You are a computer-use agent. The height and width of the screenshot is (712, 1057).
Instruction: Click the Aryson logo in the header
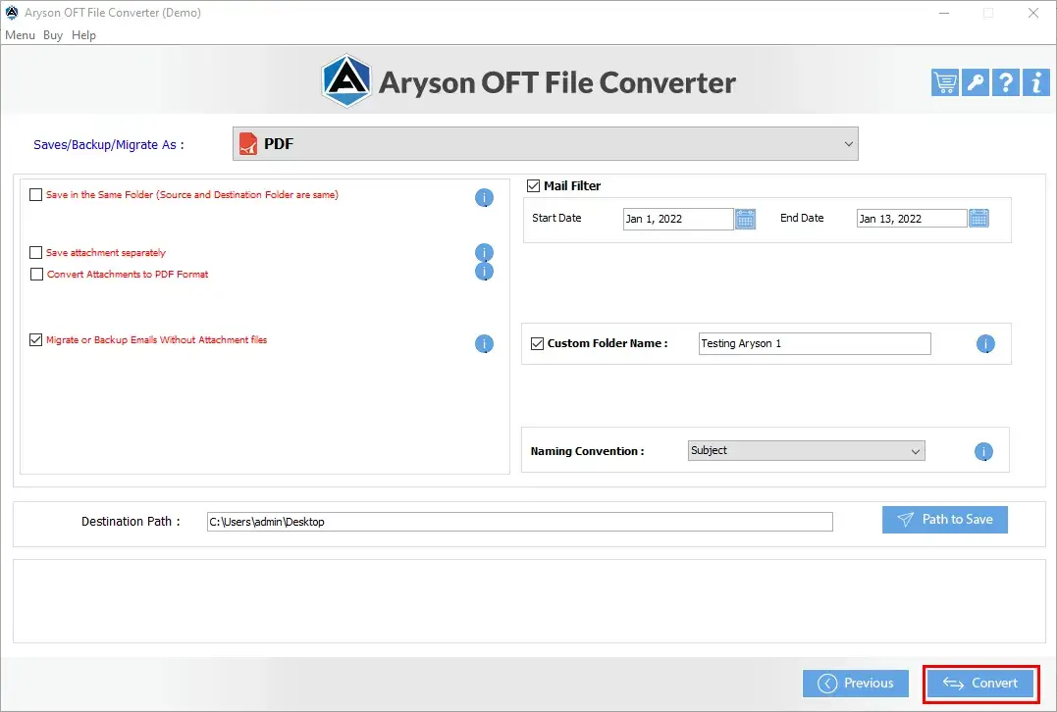pyautogui.click(x=346, y=81)
